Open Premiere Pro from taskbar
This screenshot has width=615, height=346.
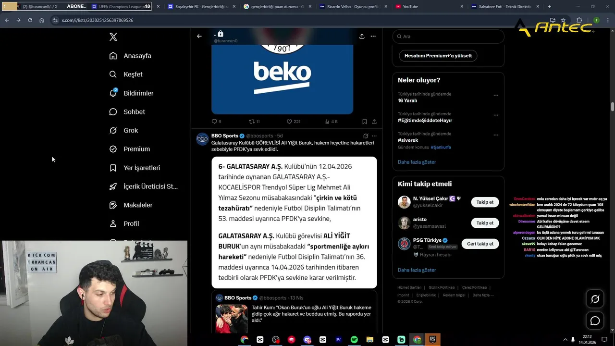click(x=339, y=339)
